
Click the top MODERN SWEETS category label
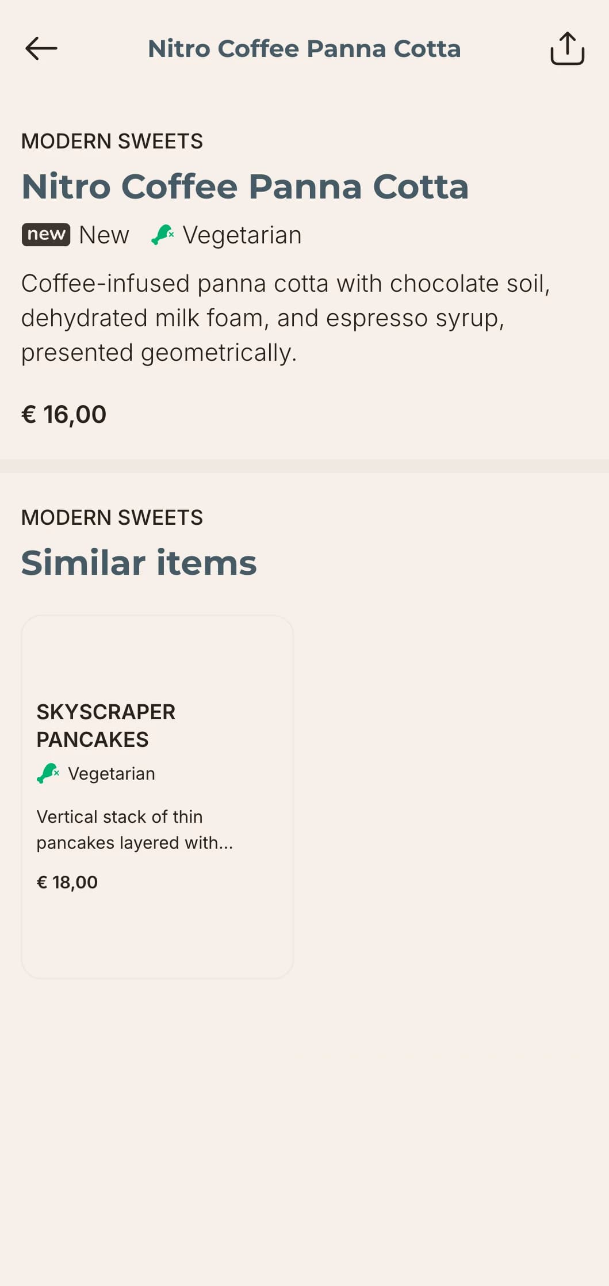(x=112, y=142)
